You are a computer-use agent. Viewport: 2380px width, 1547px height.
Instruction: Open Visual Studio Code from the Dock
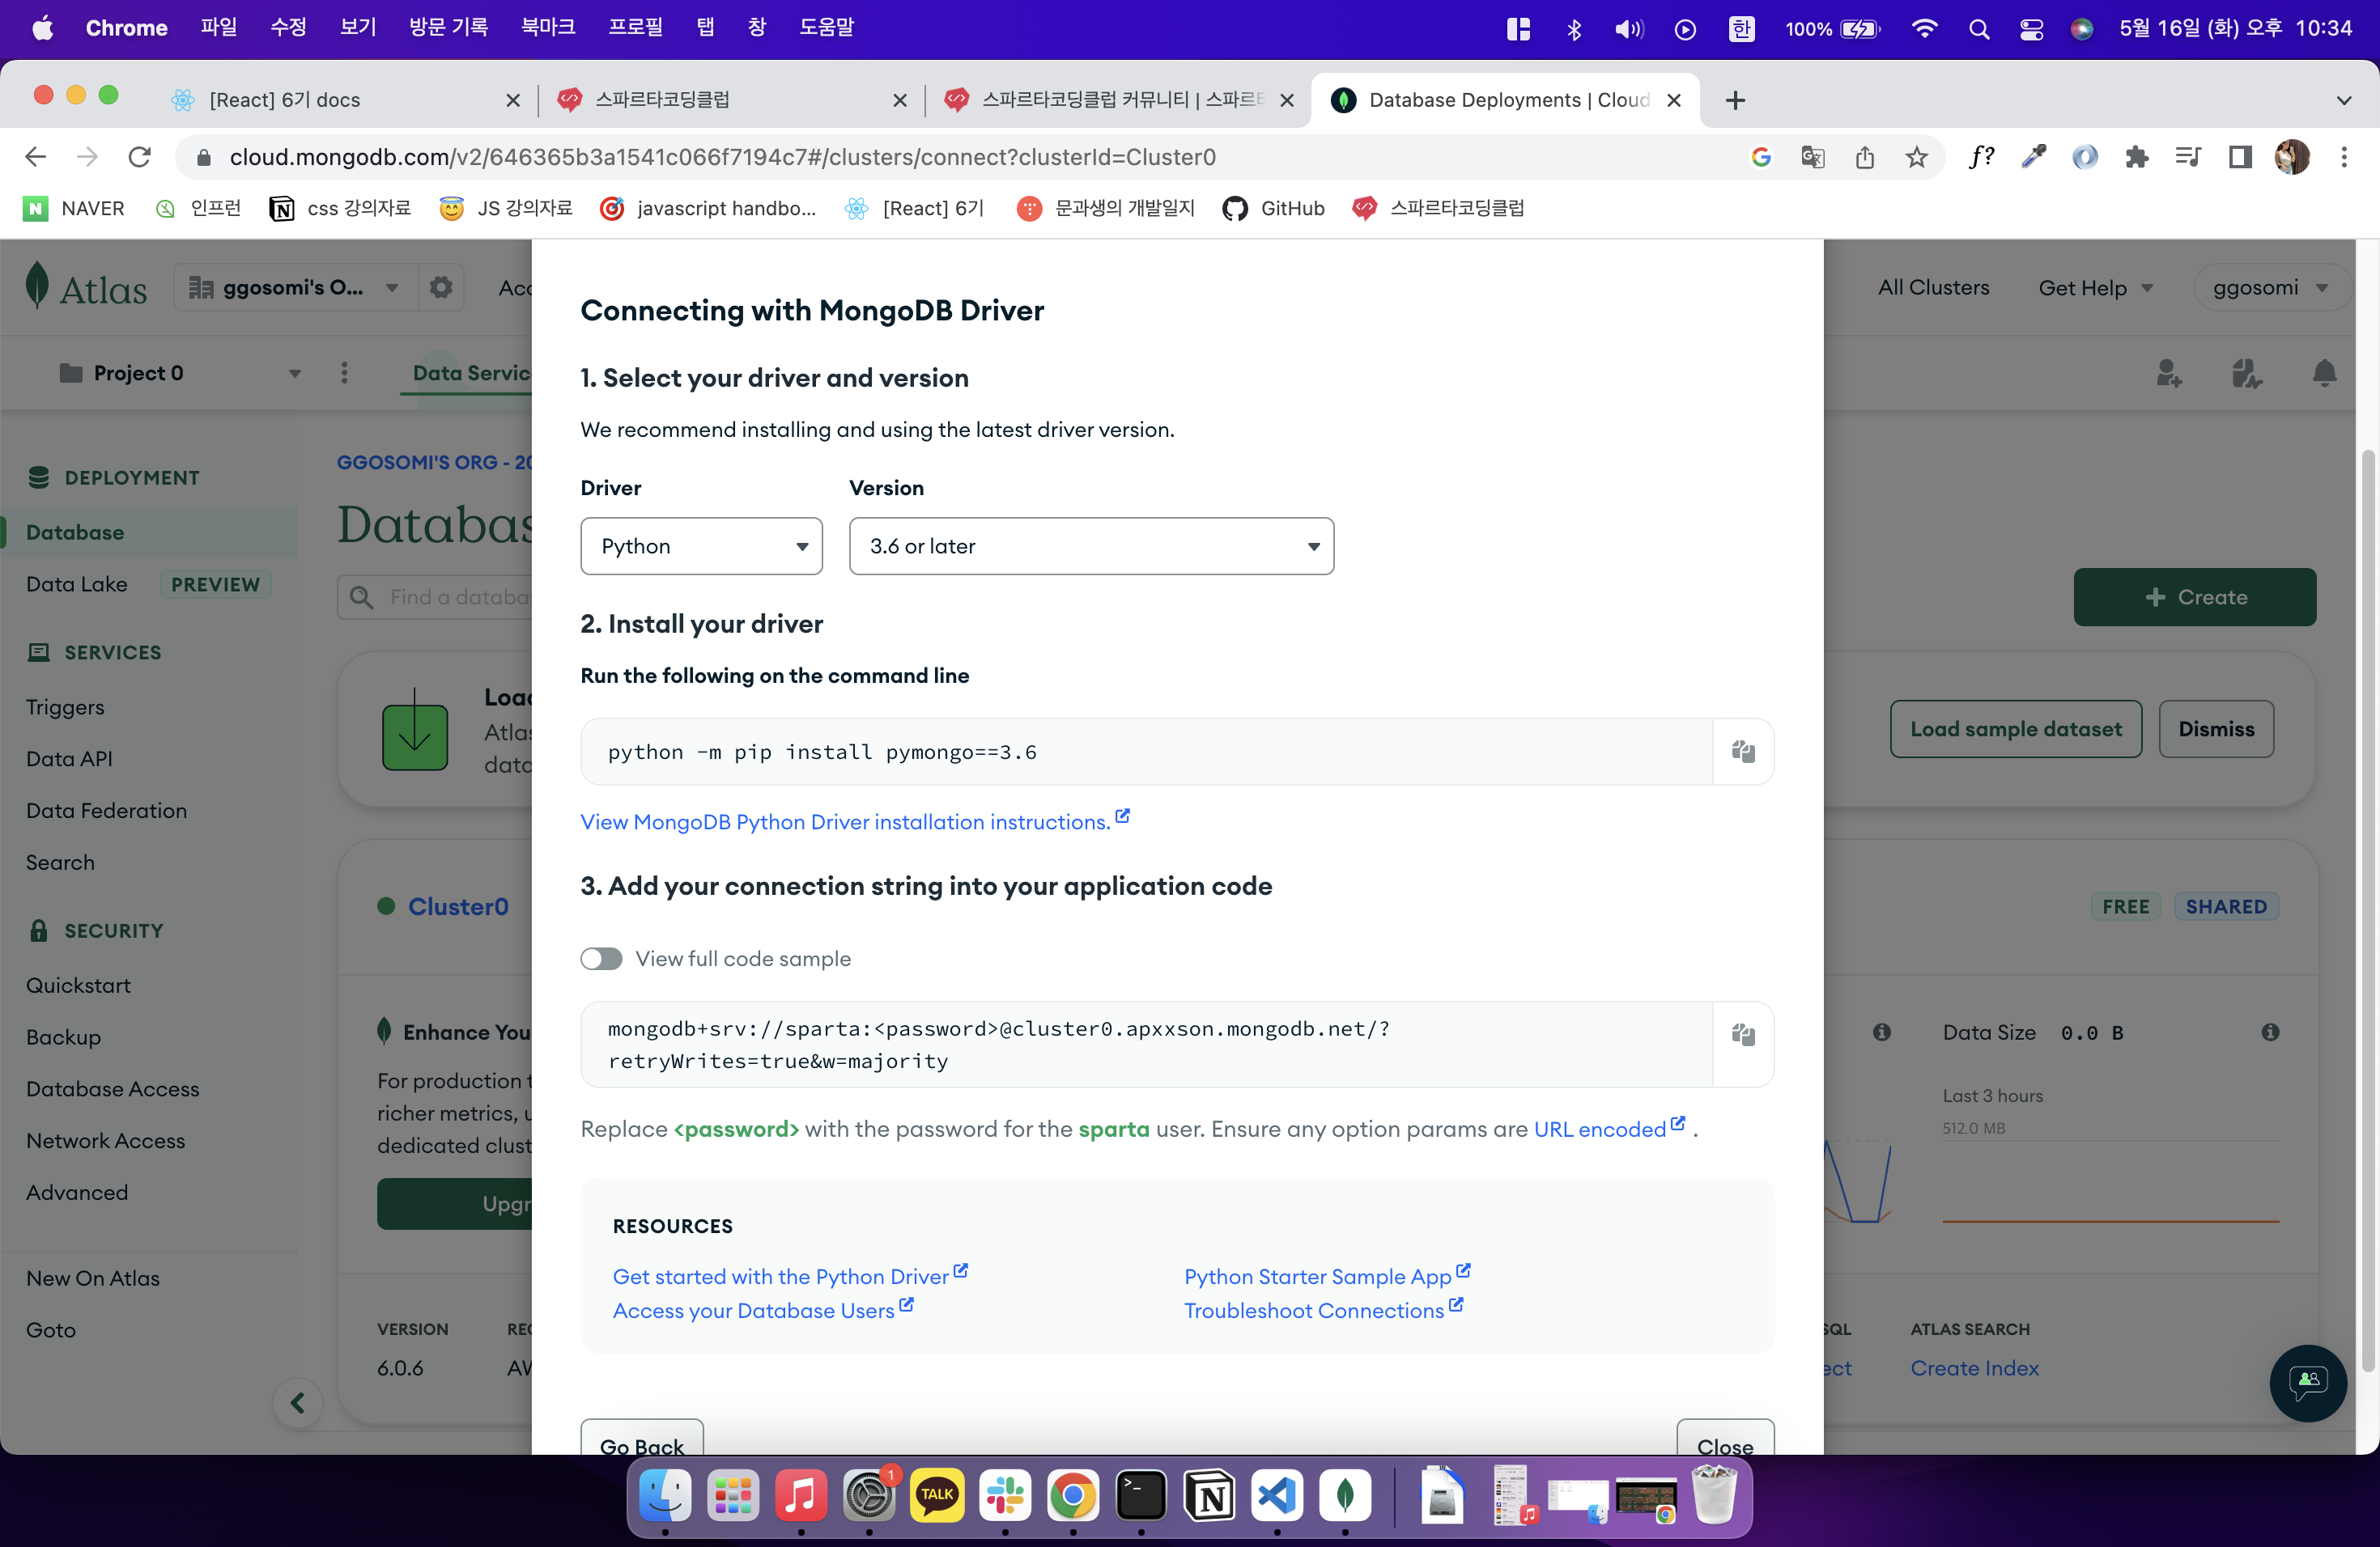1277,1495
